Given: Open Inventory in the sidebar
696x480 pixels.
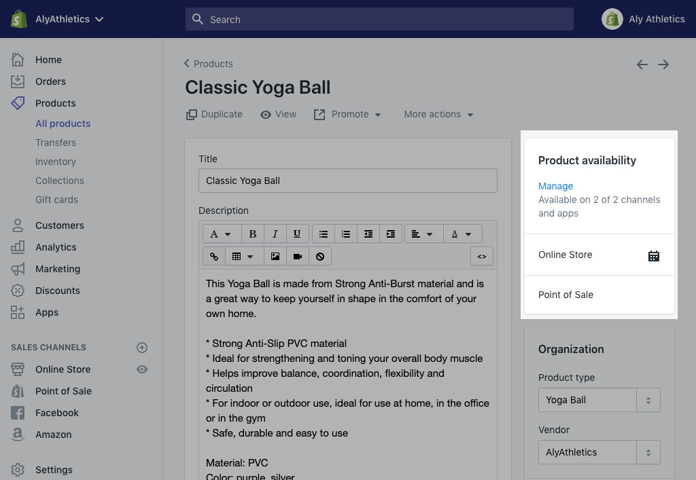Looking at the screenshot, I should coord(56,162).
